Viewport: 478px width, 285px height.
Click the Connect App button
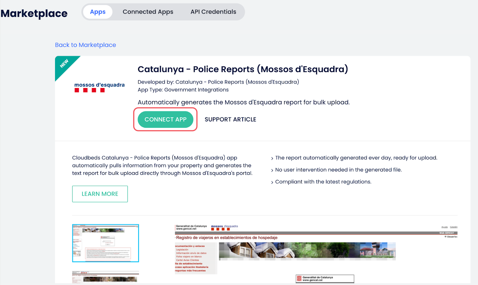(x=165, y=119)
